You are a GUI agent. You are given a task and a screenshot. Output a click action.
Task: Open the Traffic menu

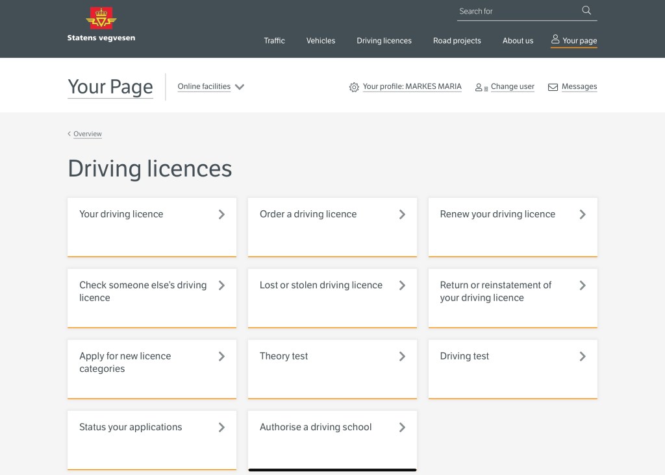pos(274,41)
